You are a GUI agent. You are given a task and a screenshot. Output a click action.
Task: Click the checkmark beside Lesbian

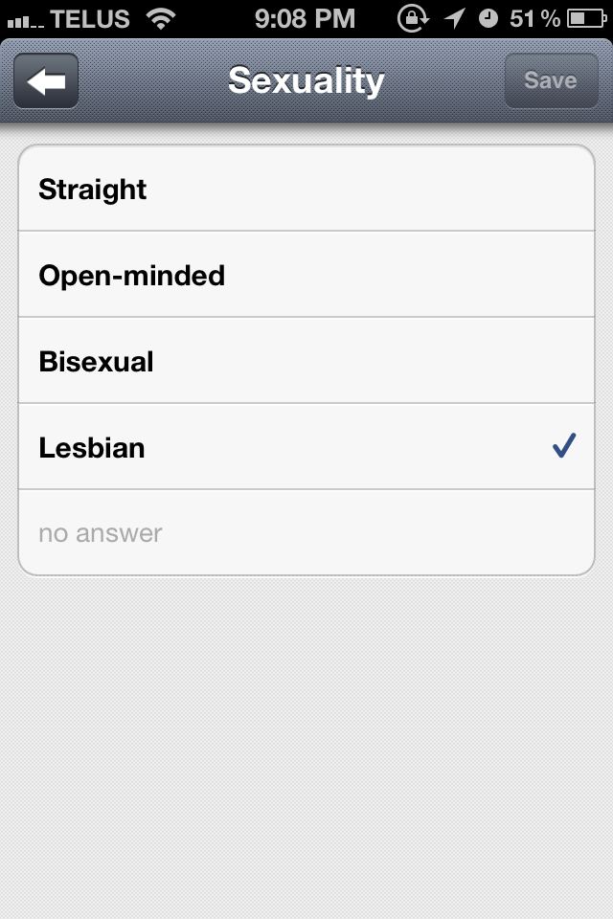(x=564, y=446)
